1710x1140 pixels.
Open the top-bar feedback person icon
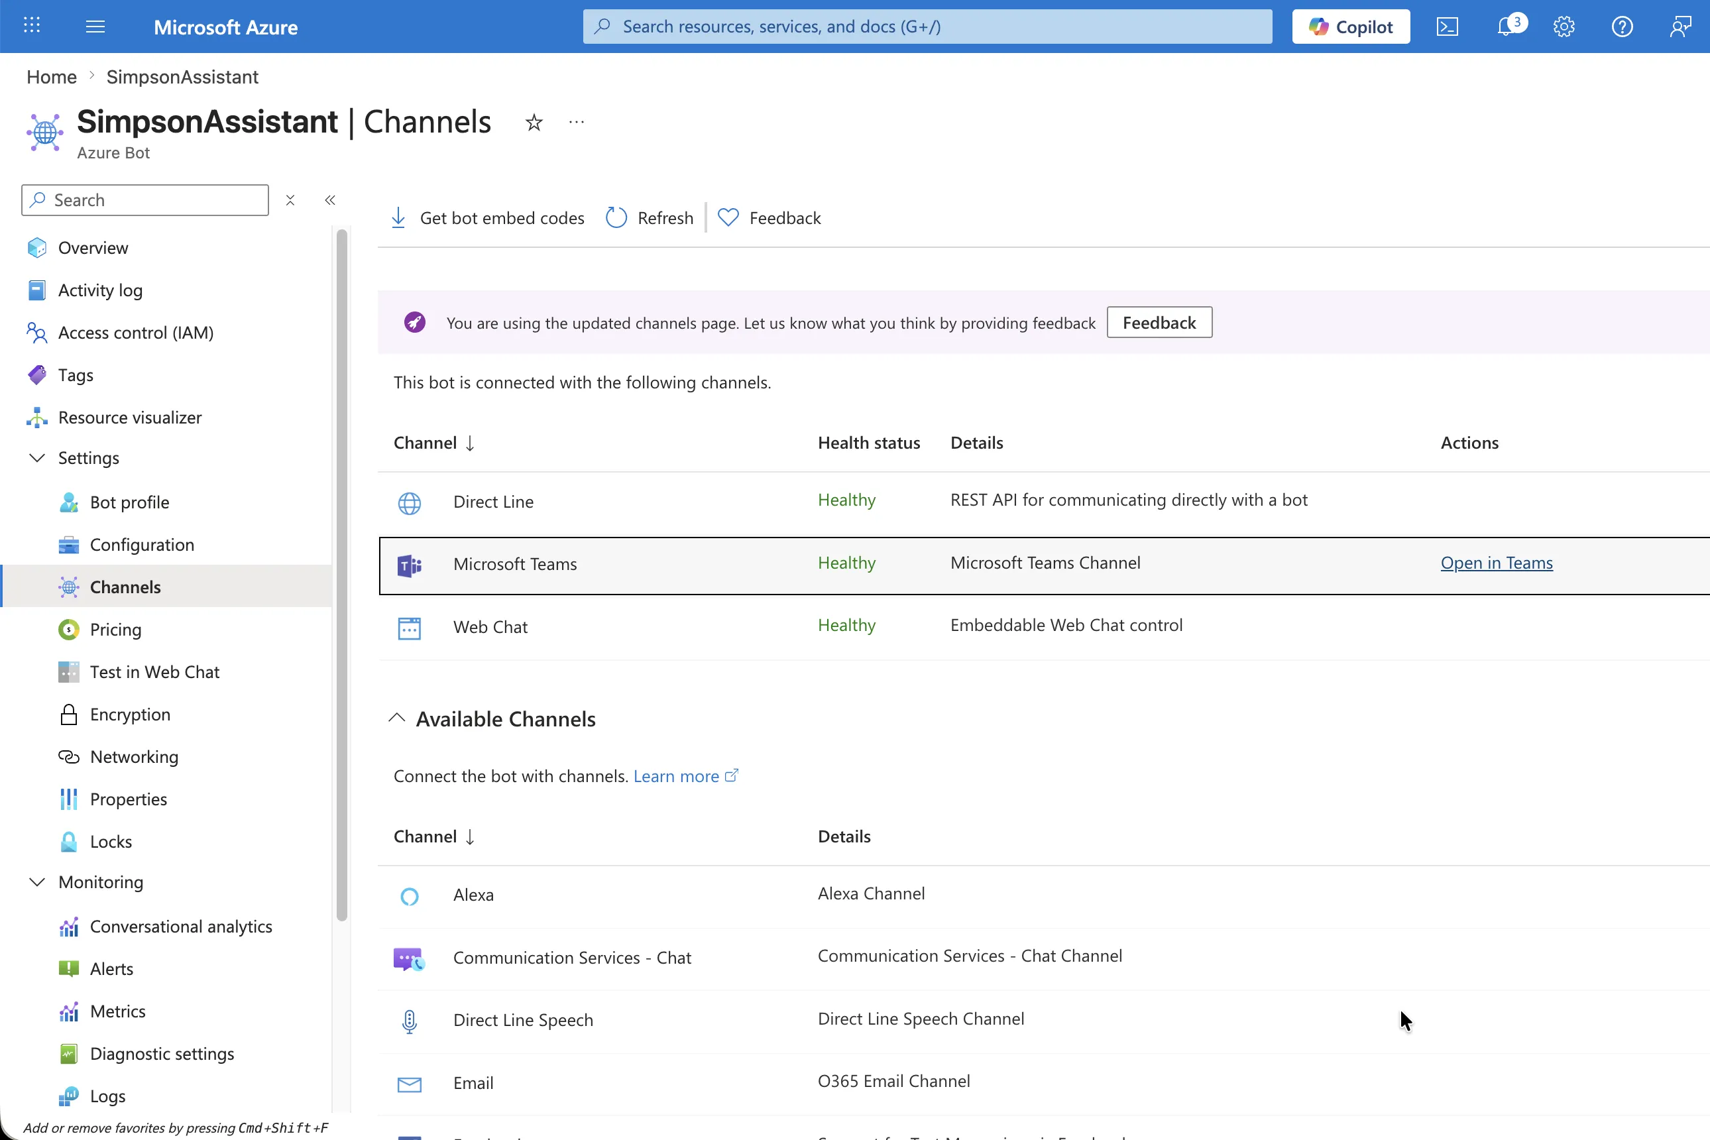click(1680, 27)
